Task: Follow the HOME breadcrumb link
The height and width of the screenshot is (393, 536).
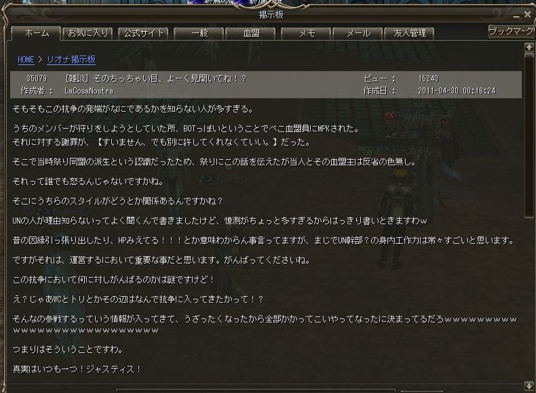Action: (26, 60)
